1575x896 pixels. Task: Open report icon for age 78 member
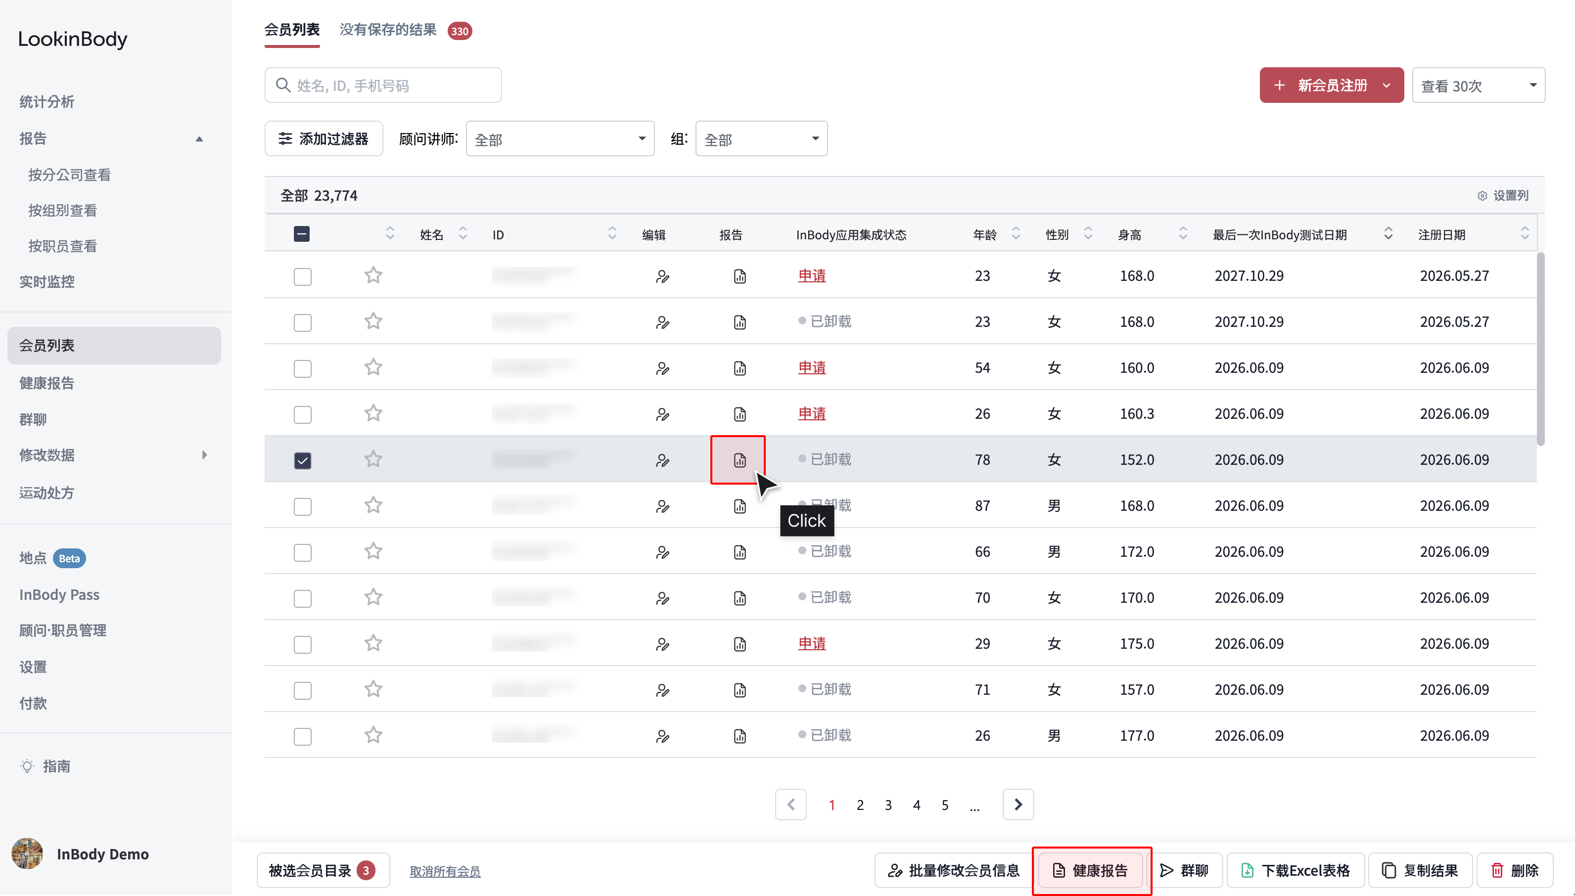pos(739,460)
